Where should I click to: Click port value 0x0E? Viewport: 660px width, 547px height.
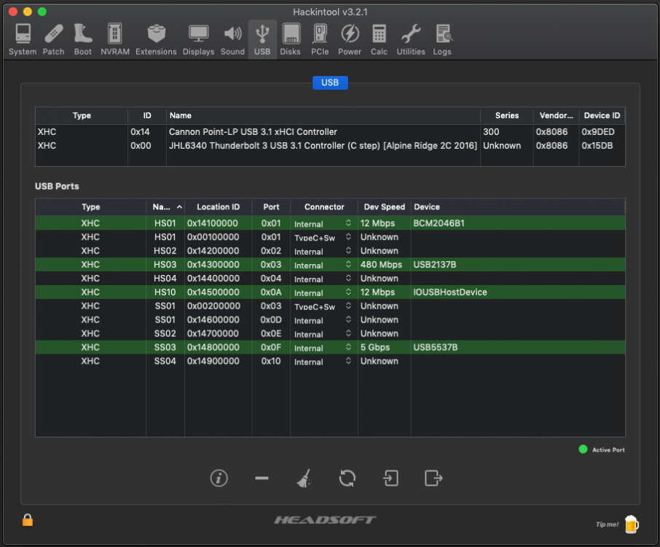(x=271, y=334)
